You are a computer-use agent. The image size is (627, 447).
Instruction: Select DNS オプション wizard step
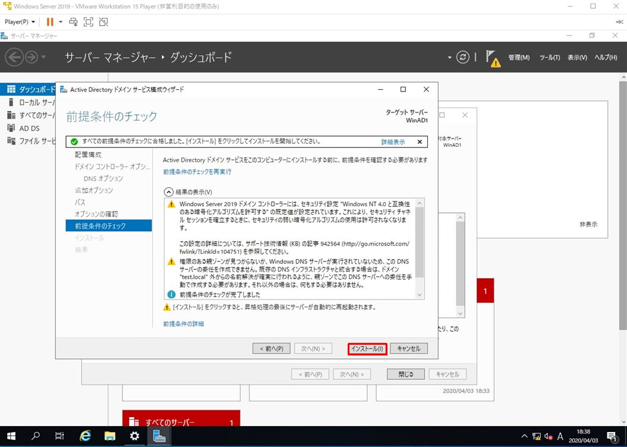tap(103, 178)
